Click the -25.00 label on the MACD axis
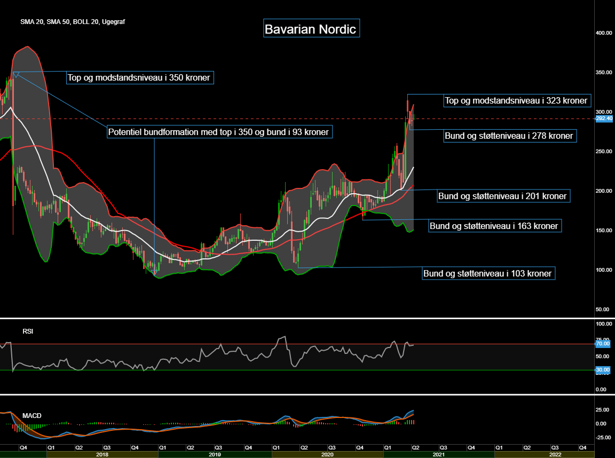Screen dimensions: 615x458 tap(602, 437)
